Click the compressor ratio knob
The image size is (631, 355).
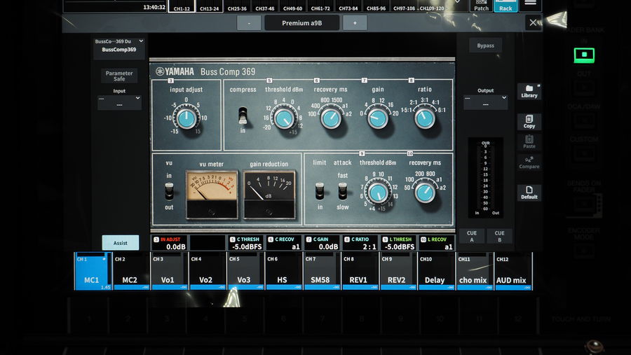coord(424,118)
